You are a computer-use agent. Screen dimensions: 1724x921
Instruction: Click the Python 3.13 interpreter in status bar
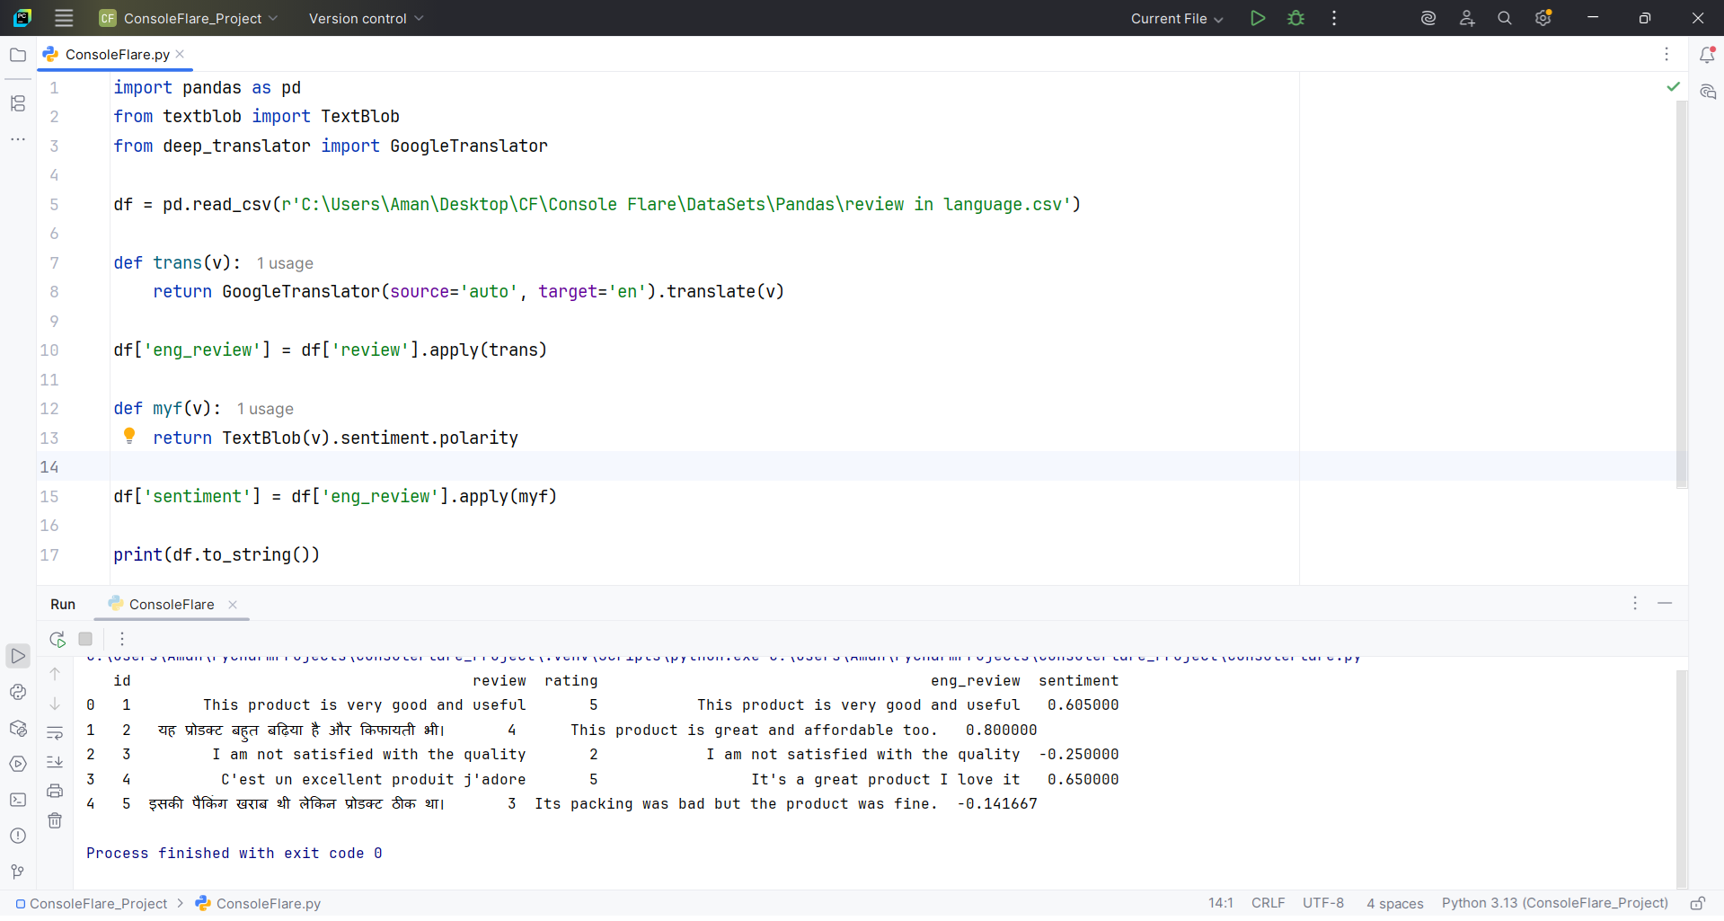[1554, 903]
